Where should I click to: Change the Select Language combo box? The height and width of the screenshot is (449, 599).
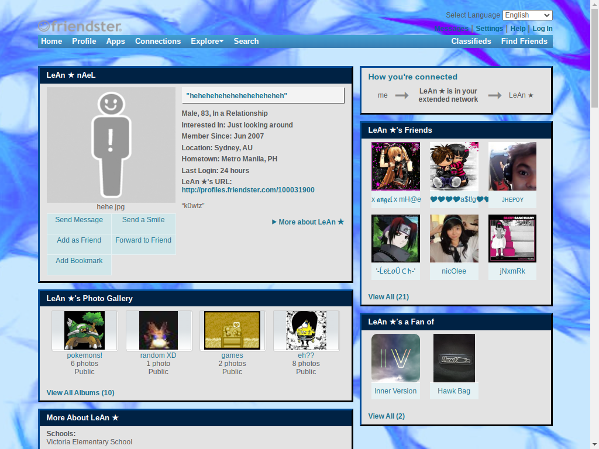(526, 15)
